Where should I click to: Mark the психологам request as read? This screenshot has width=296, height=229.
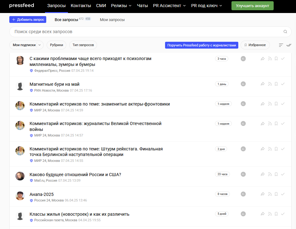tap(283, 59)
